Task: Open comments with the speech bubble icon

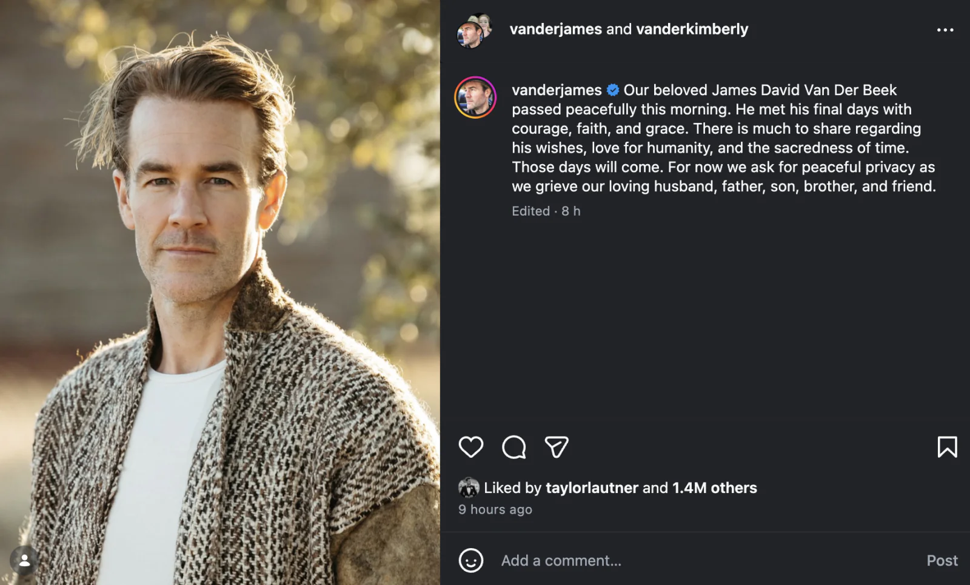Action: [x=513, y=448]
